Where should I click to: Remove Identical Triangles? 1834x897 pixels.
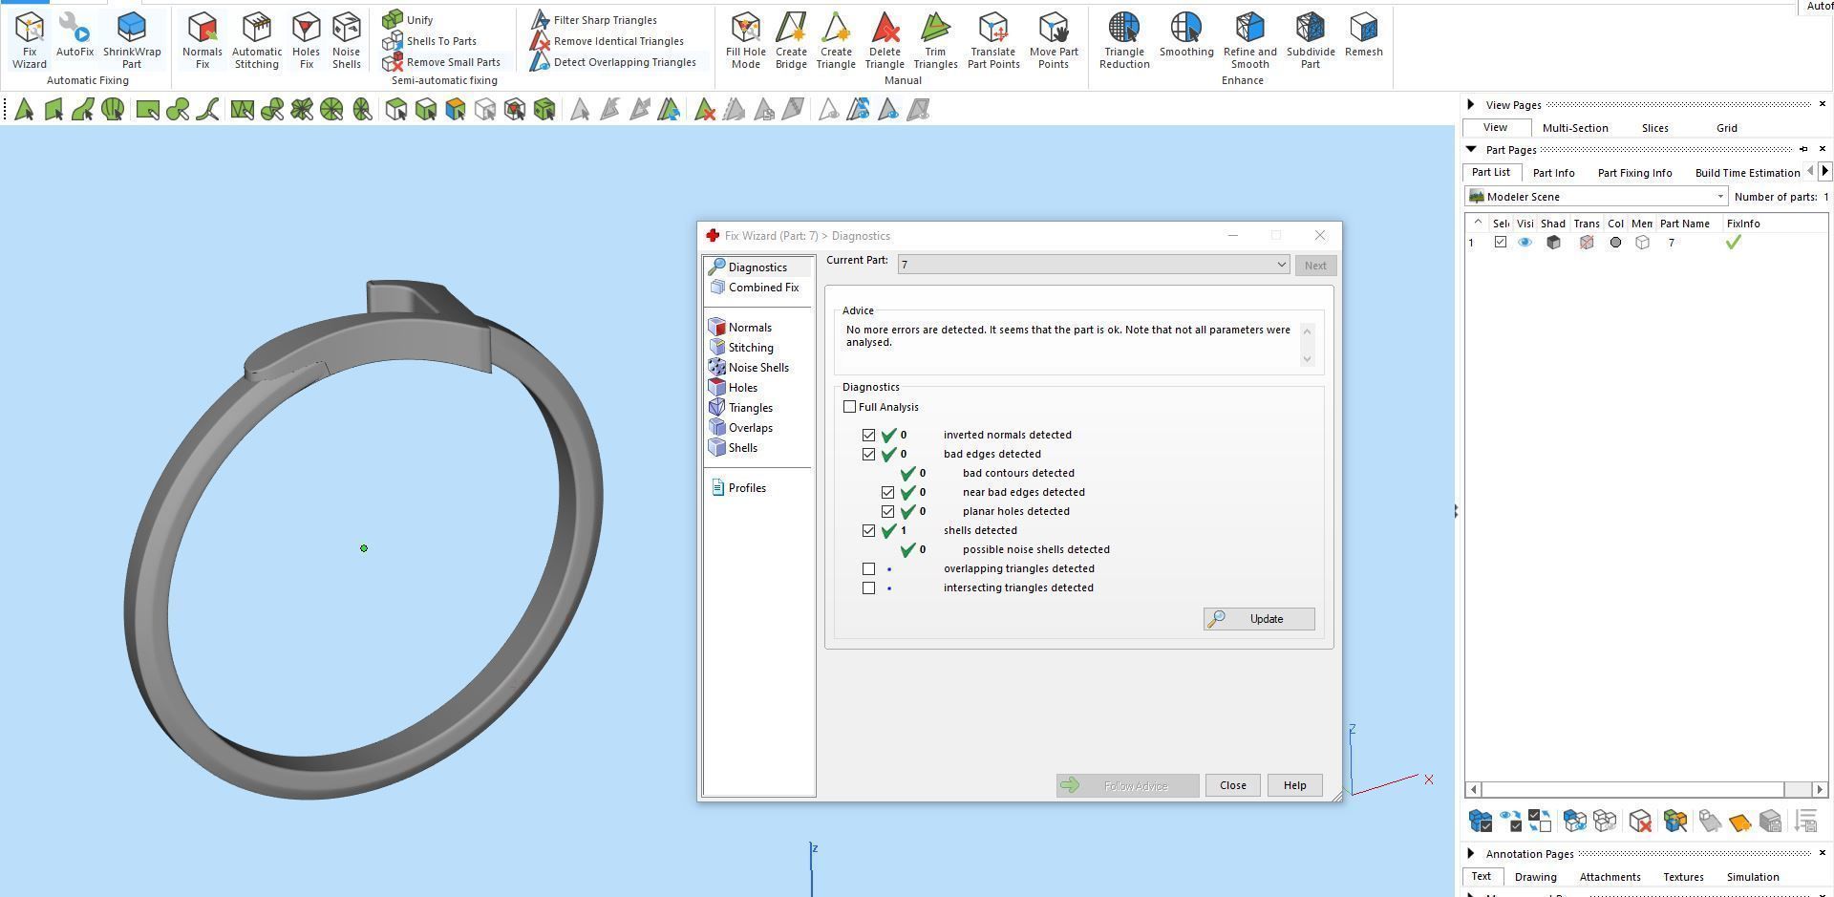(x=608, y=41)
